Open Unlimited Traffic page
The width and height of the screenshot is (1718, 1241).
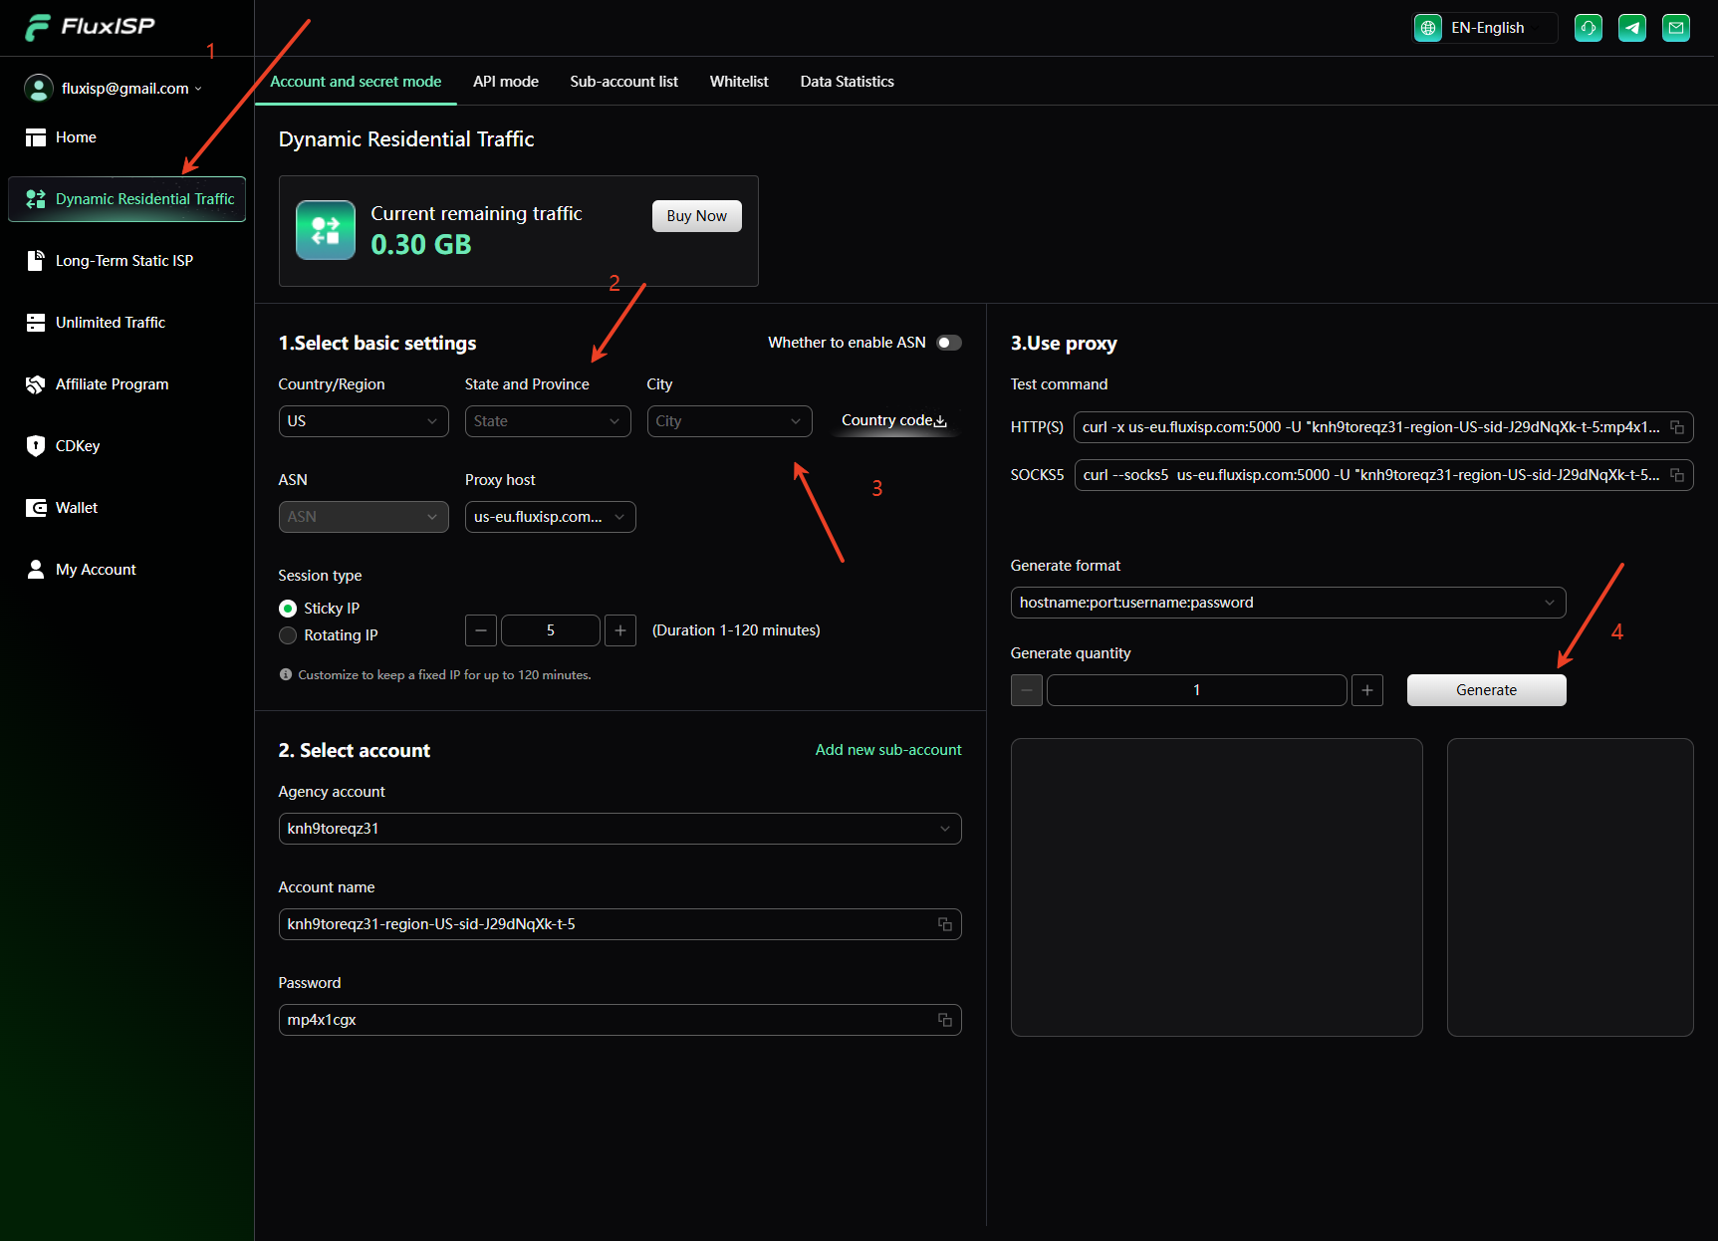click(x=111, y=323)
